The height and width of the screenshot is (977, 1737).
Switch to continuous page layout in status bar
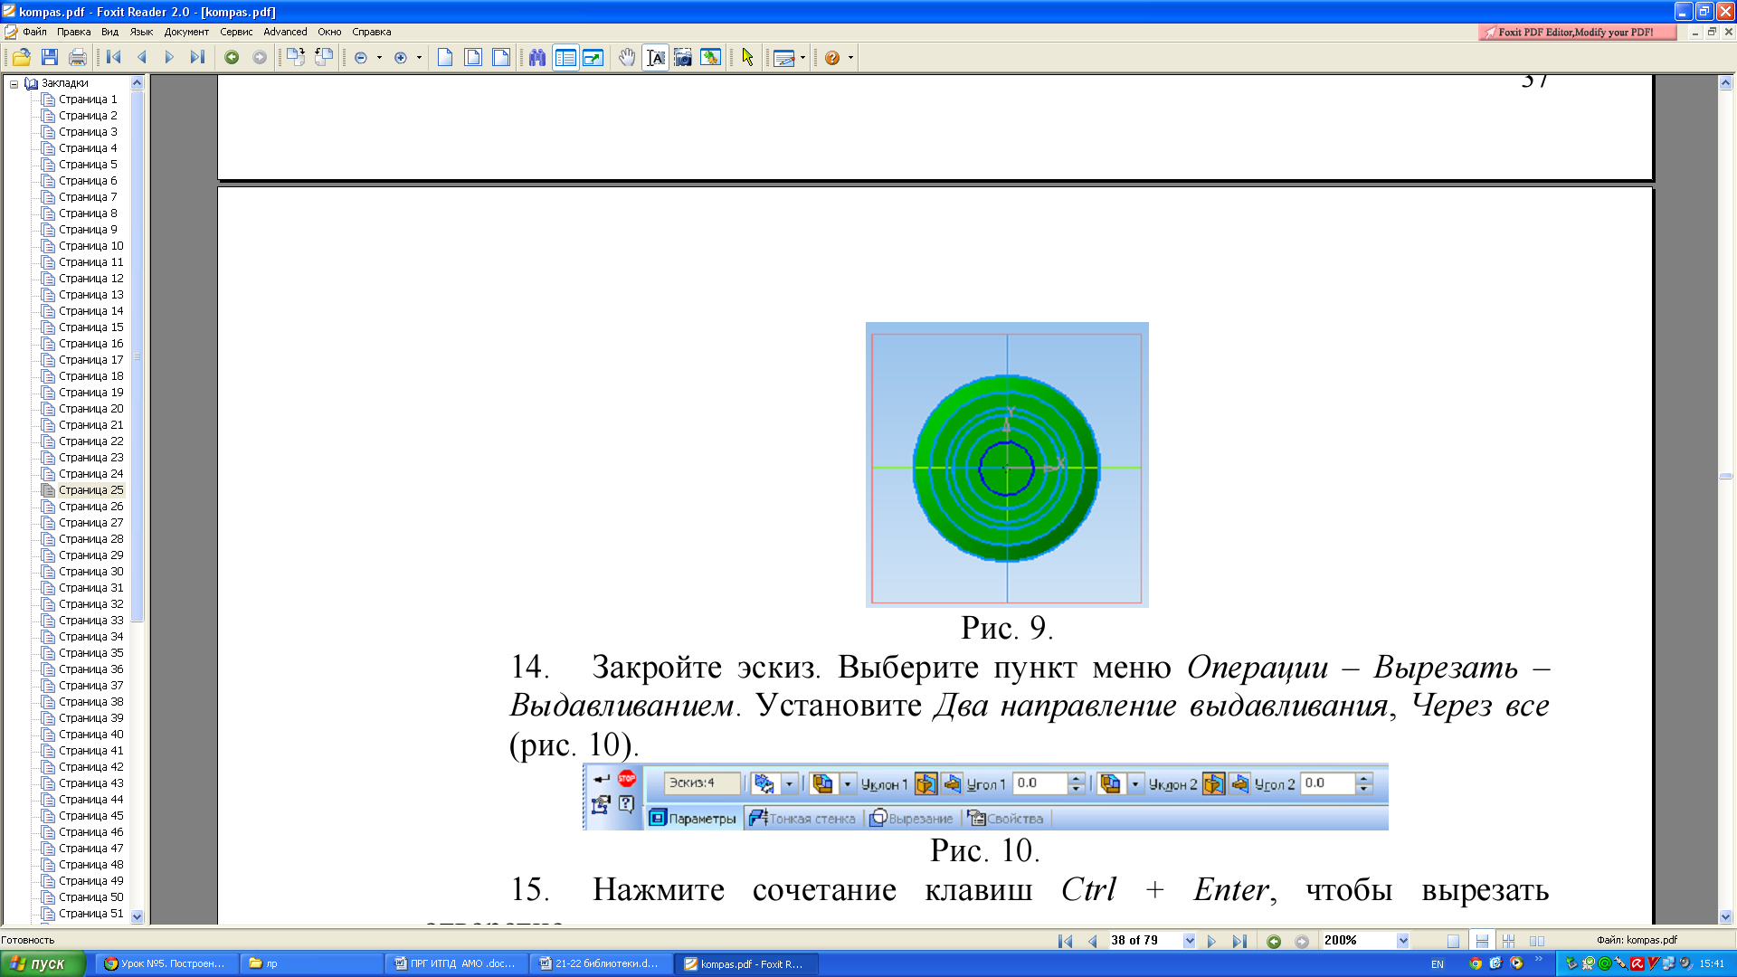(1482, 941)
